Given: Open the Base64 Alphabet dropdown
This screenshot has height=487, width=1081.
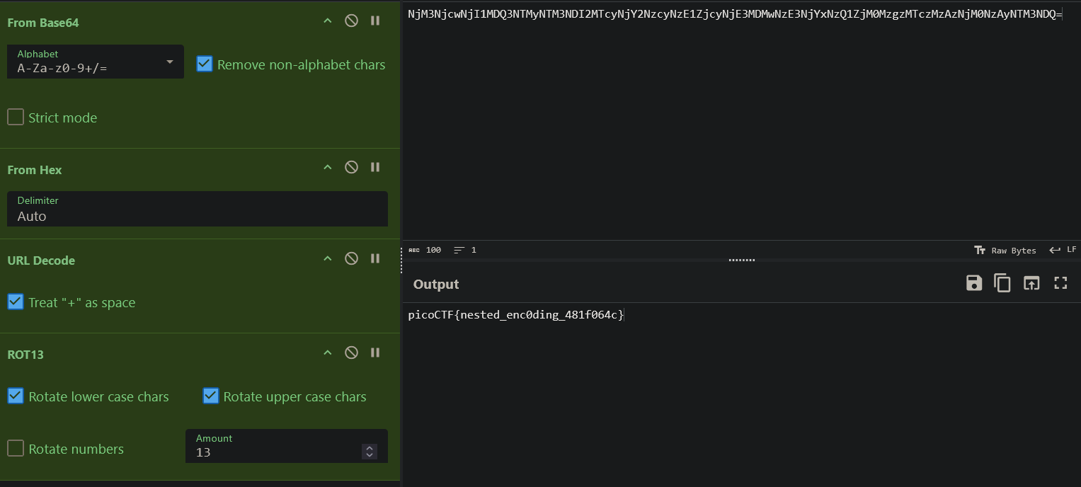Looking at the screenshot, I should pyautogui.click(x=96, y=62).
